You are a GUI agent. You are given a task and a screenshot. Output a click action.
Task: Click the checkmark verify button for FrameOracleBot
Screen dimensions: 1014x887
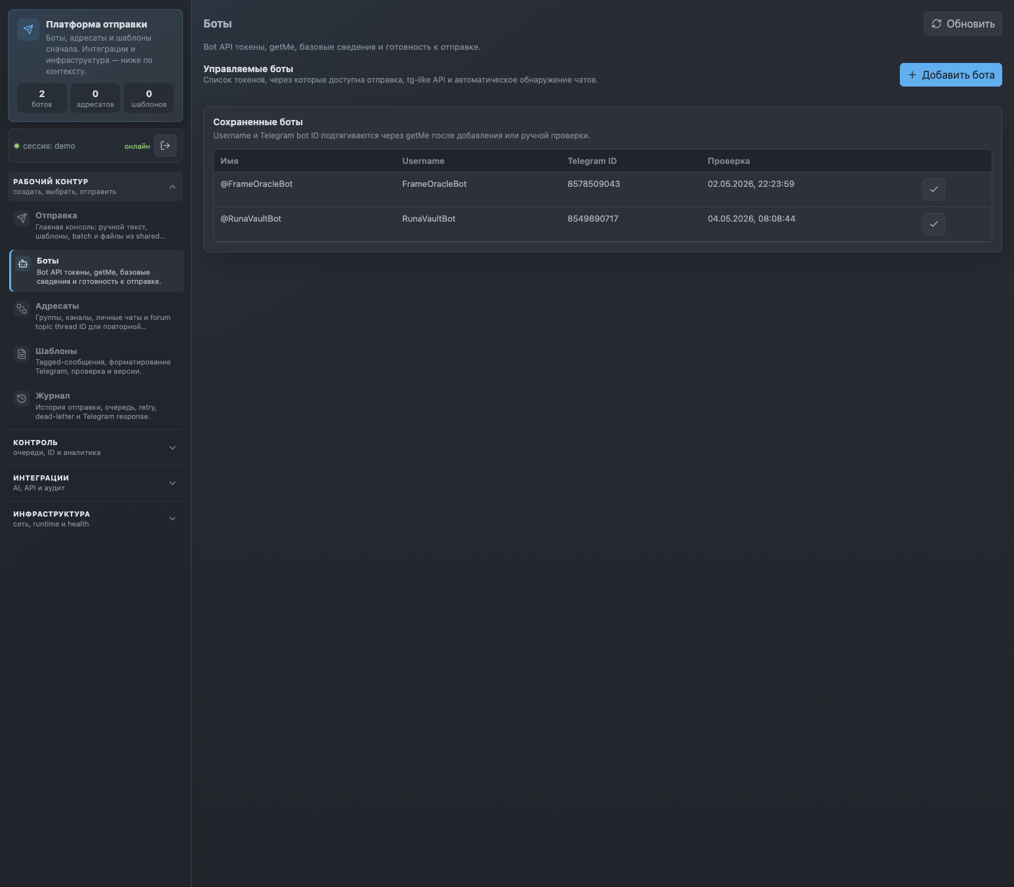933,189
